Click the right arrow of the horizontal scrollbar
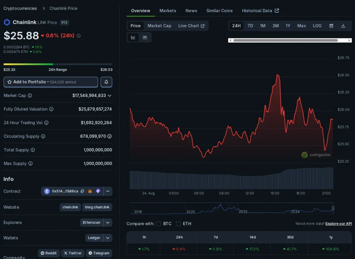 349,40
